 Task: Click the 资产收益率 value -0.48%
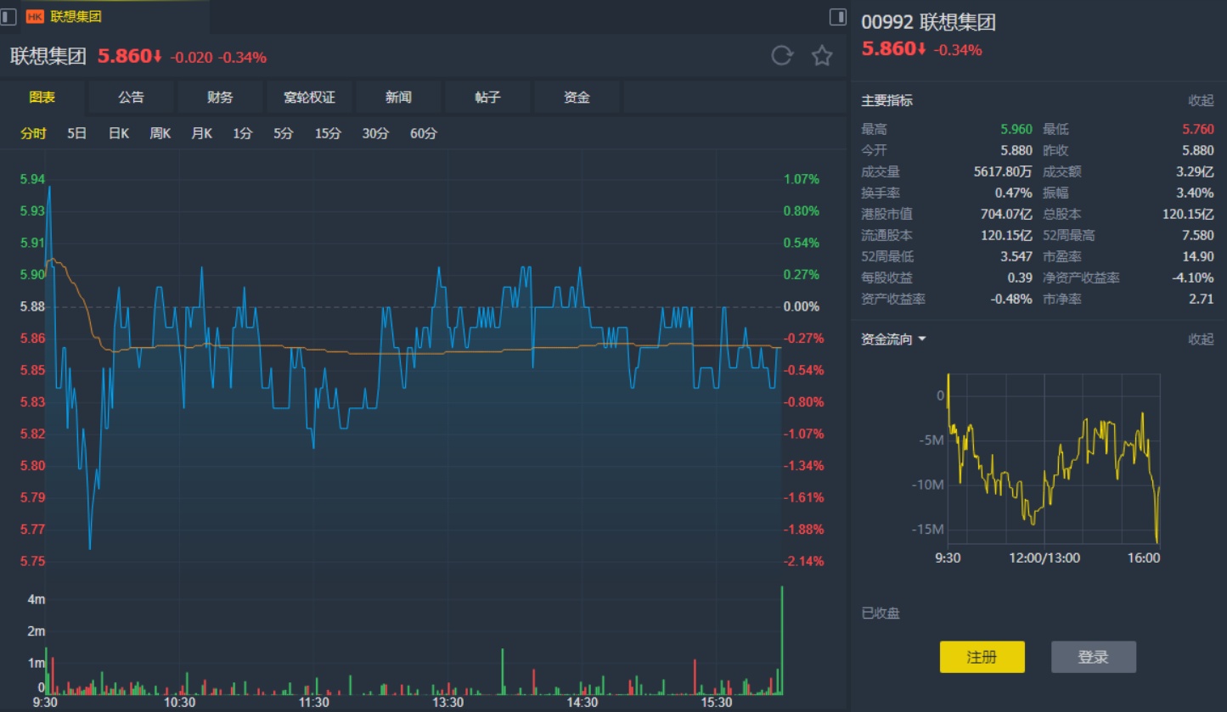coord(1011,300)
